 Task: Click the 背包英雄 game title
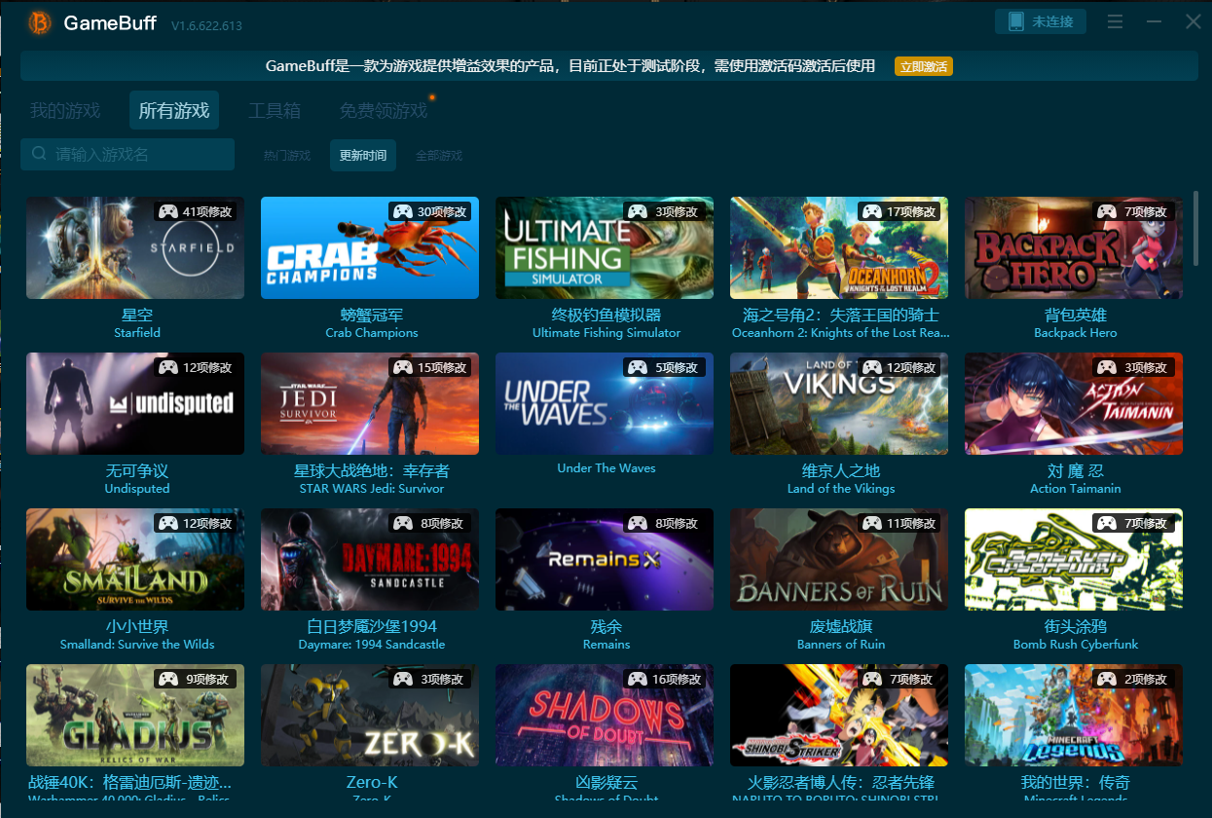pos(1075,316)
